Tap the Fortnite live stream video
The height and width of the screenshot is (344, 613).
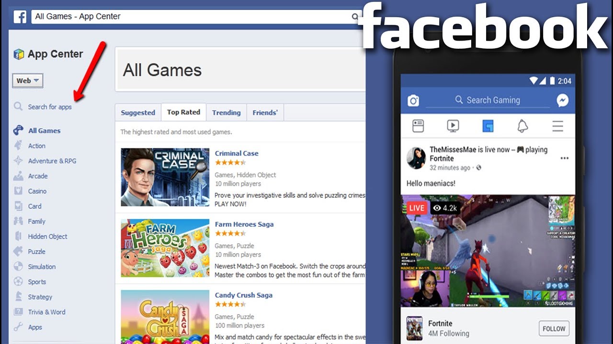click(x=488, y=251)
